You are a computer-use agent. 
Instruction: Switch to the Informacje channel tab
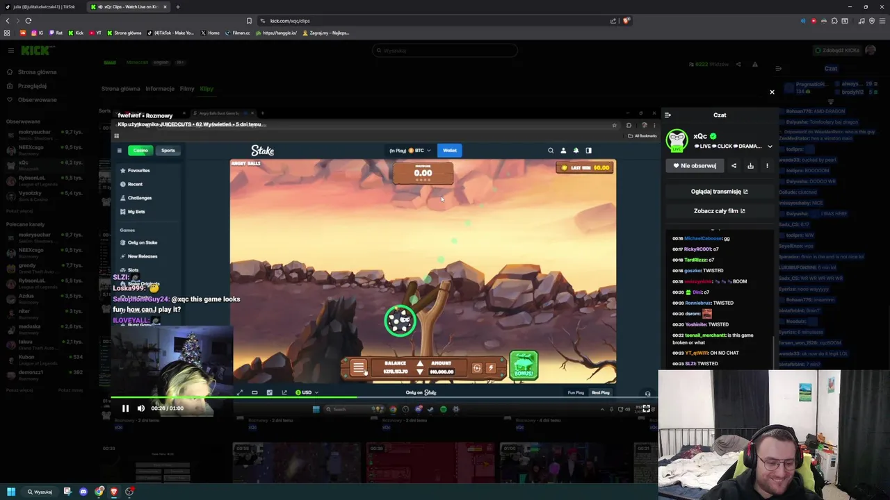tap(160, 89)
